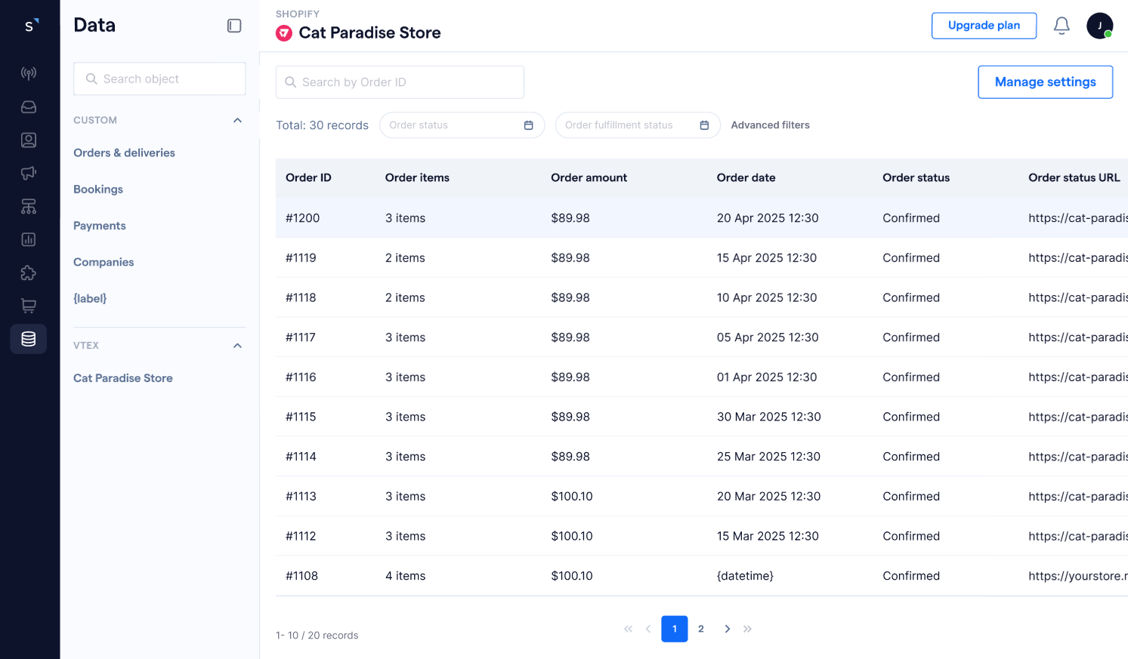The width and height of the screenshot is (1128, 659).
Task: Go to the previous page arrow
Action: pos(648,629)
